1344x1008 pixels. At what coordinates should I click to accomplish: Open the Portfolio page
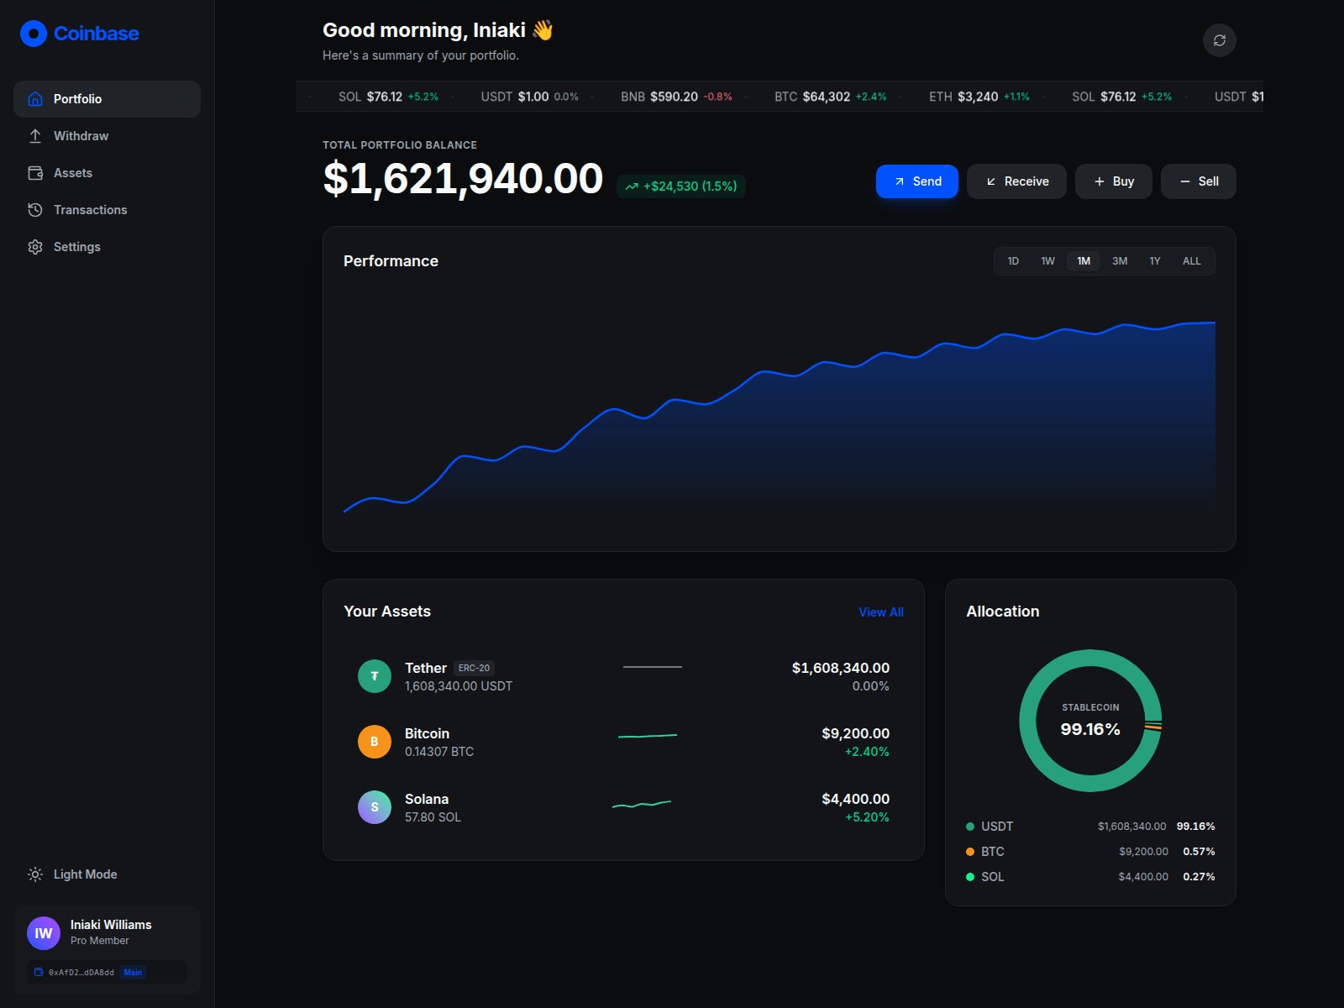[107, 99]
